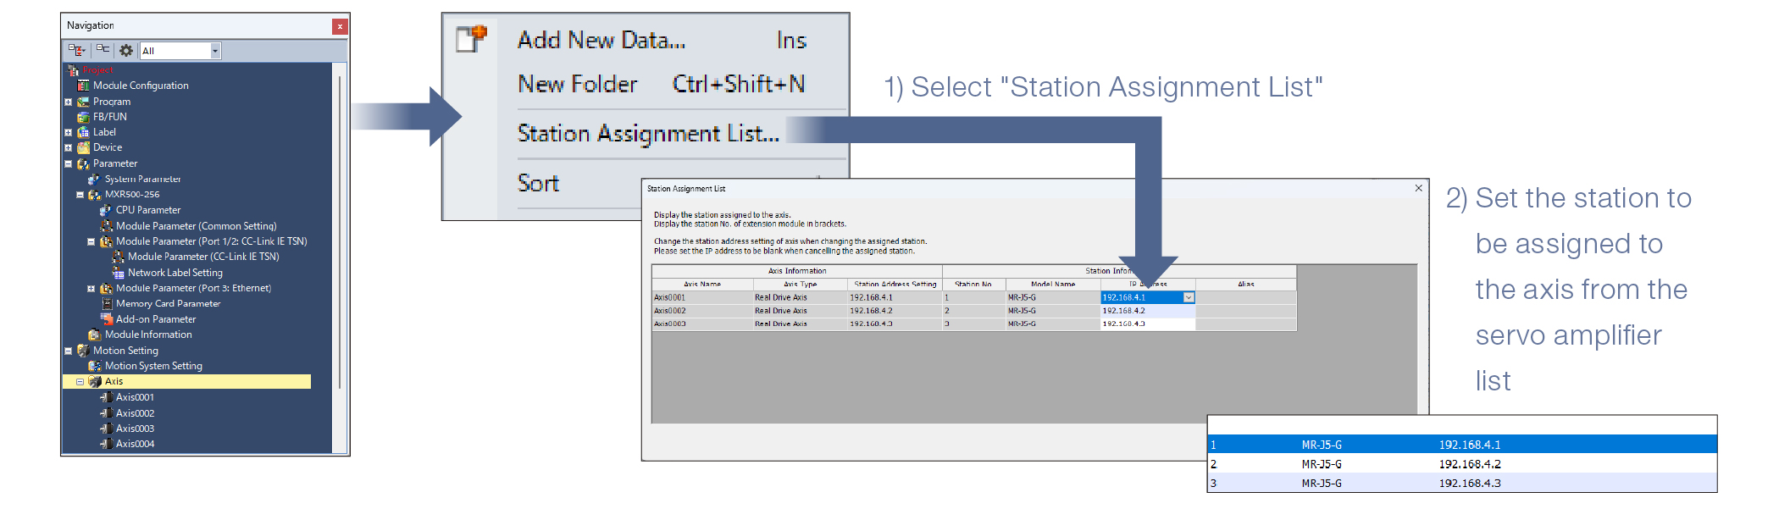This screenshot has height=509, width=1779.
Task: Click the collapse tree toolbar icon
Action: [103, 51]
